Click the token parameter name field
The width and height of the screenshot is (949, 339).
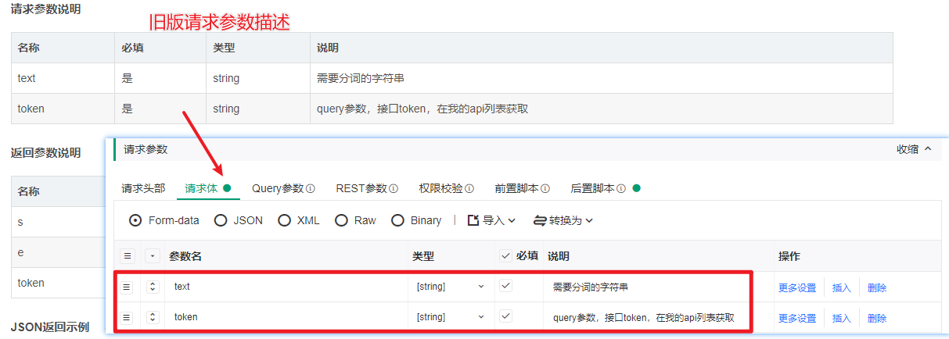286,317
